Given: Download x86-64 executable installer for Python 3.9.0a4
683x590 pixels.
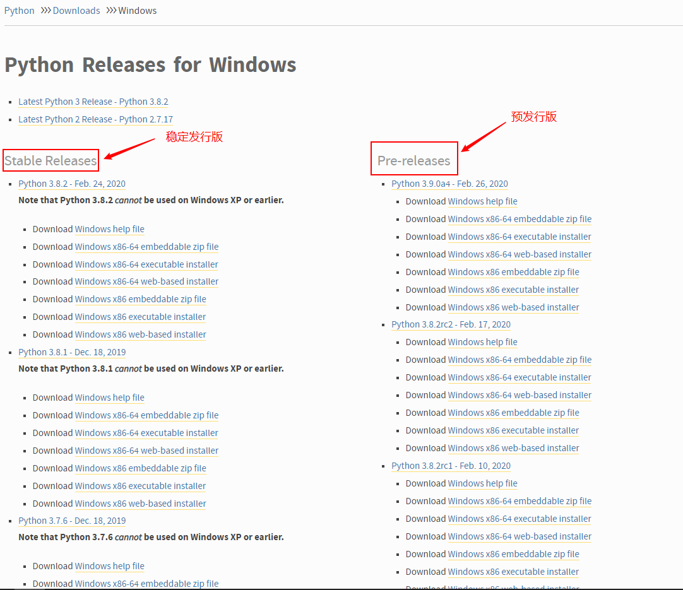Looking at the screenshot, I should click(520, 237).
